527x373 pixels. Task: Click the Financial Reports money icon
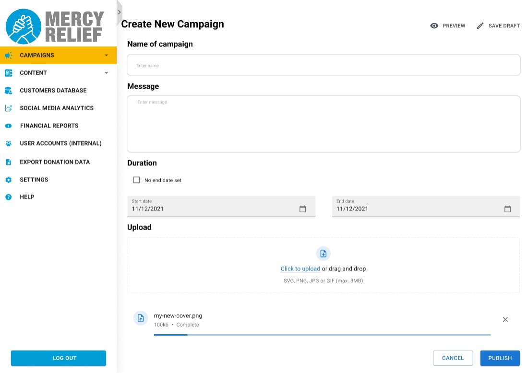tap(8, 126)
